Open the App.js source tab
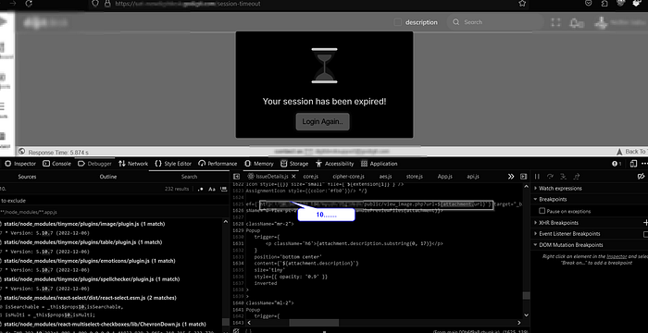Screen dimensions: 648x333 click(445, 177)
